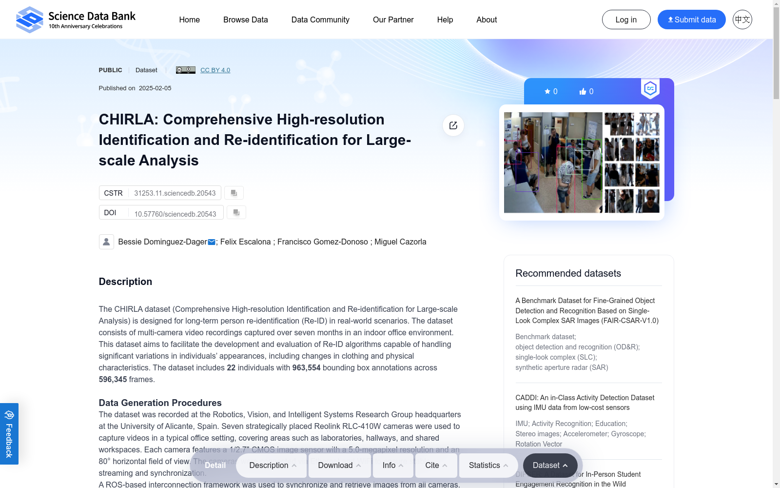Click the shield badge icon

650,88
